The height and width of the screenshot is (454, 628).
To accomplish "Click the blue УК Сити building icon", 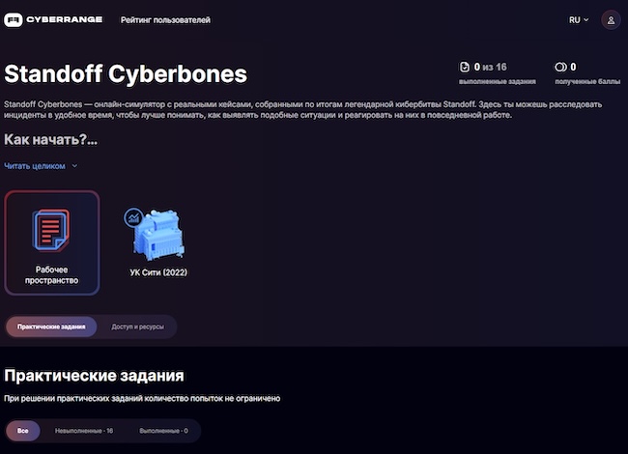I will 159,235.
